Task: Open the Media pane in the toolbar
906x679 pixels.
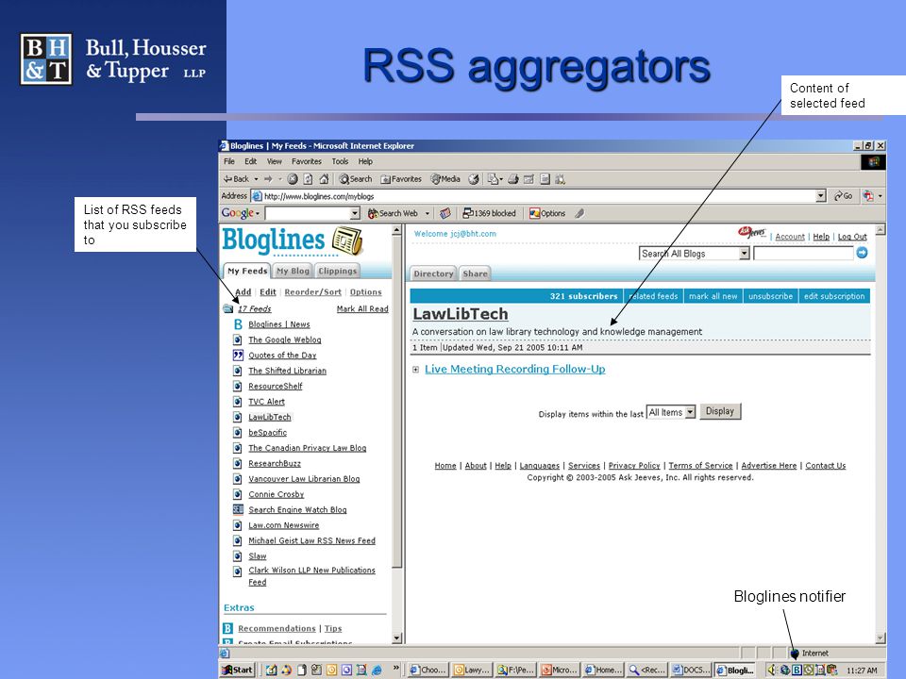Action: coord(445,179)
